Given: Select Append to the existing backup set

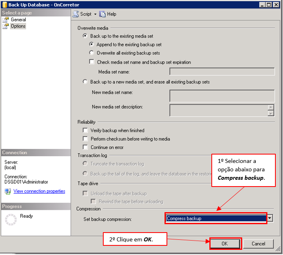Looking at the screenshot, I should click(x=92, y=44).
